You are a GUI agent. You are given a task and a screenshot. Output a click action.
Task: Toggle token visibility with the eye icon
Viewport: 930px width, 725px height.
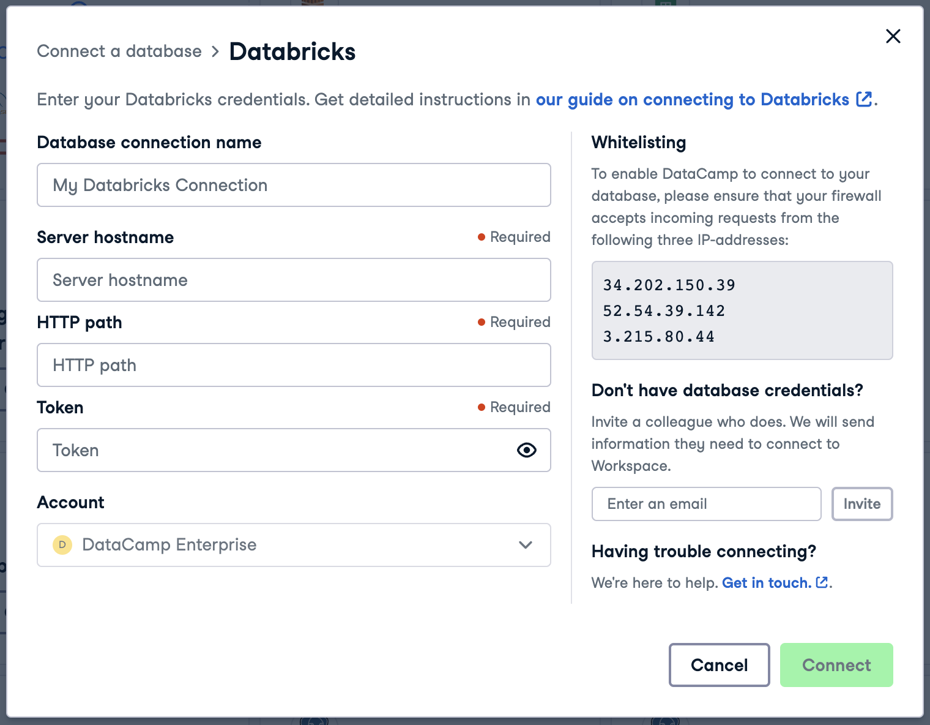tap(526, 451)
